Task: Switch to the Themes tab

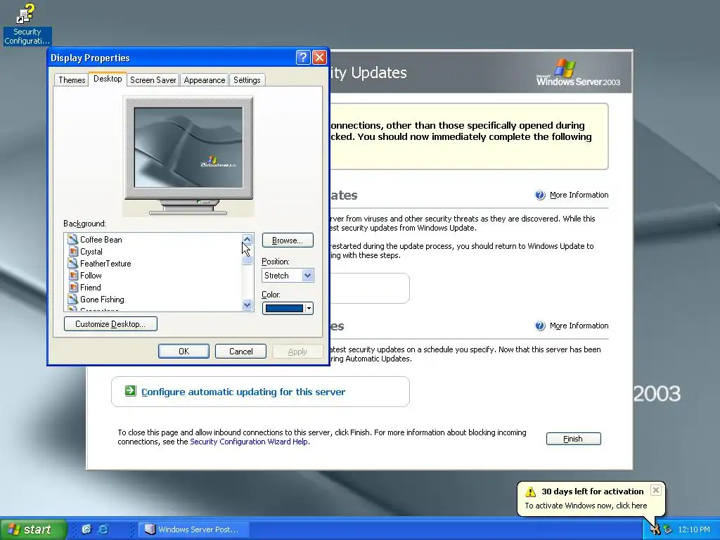Action: (72, 80)
